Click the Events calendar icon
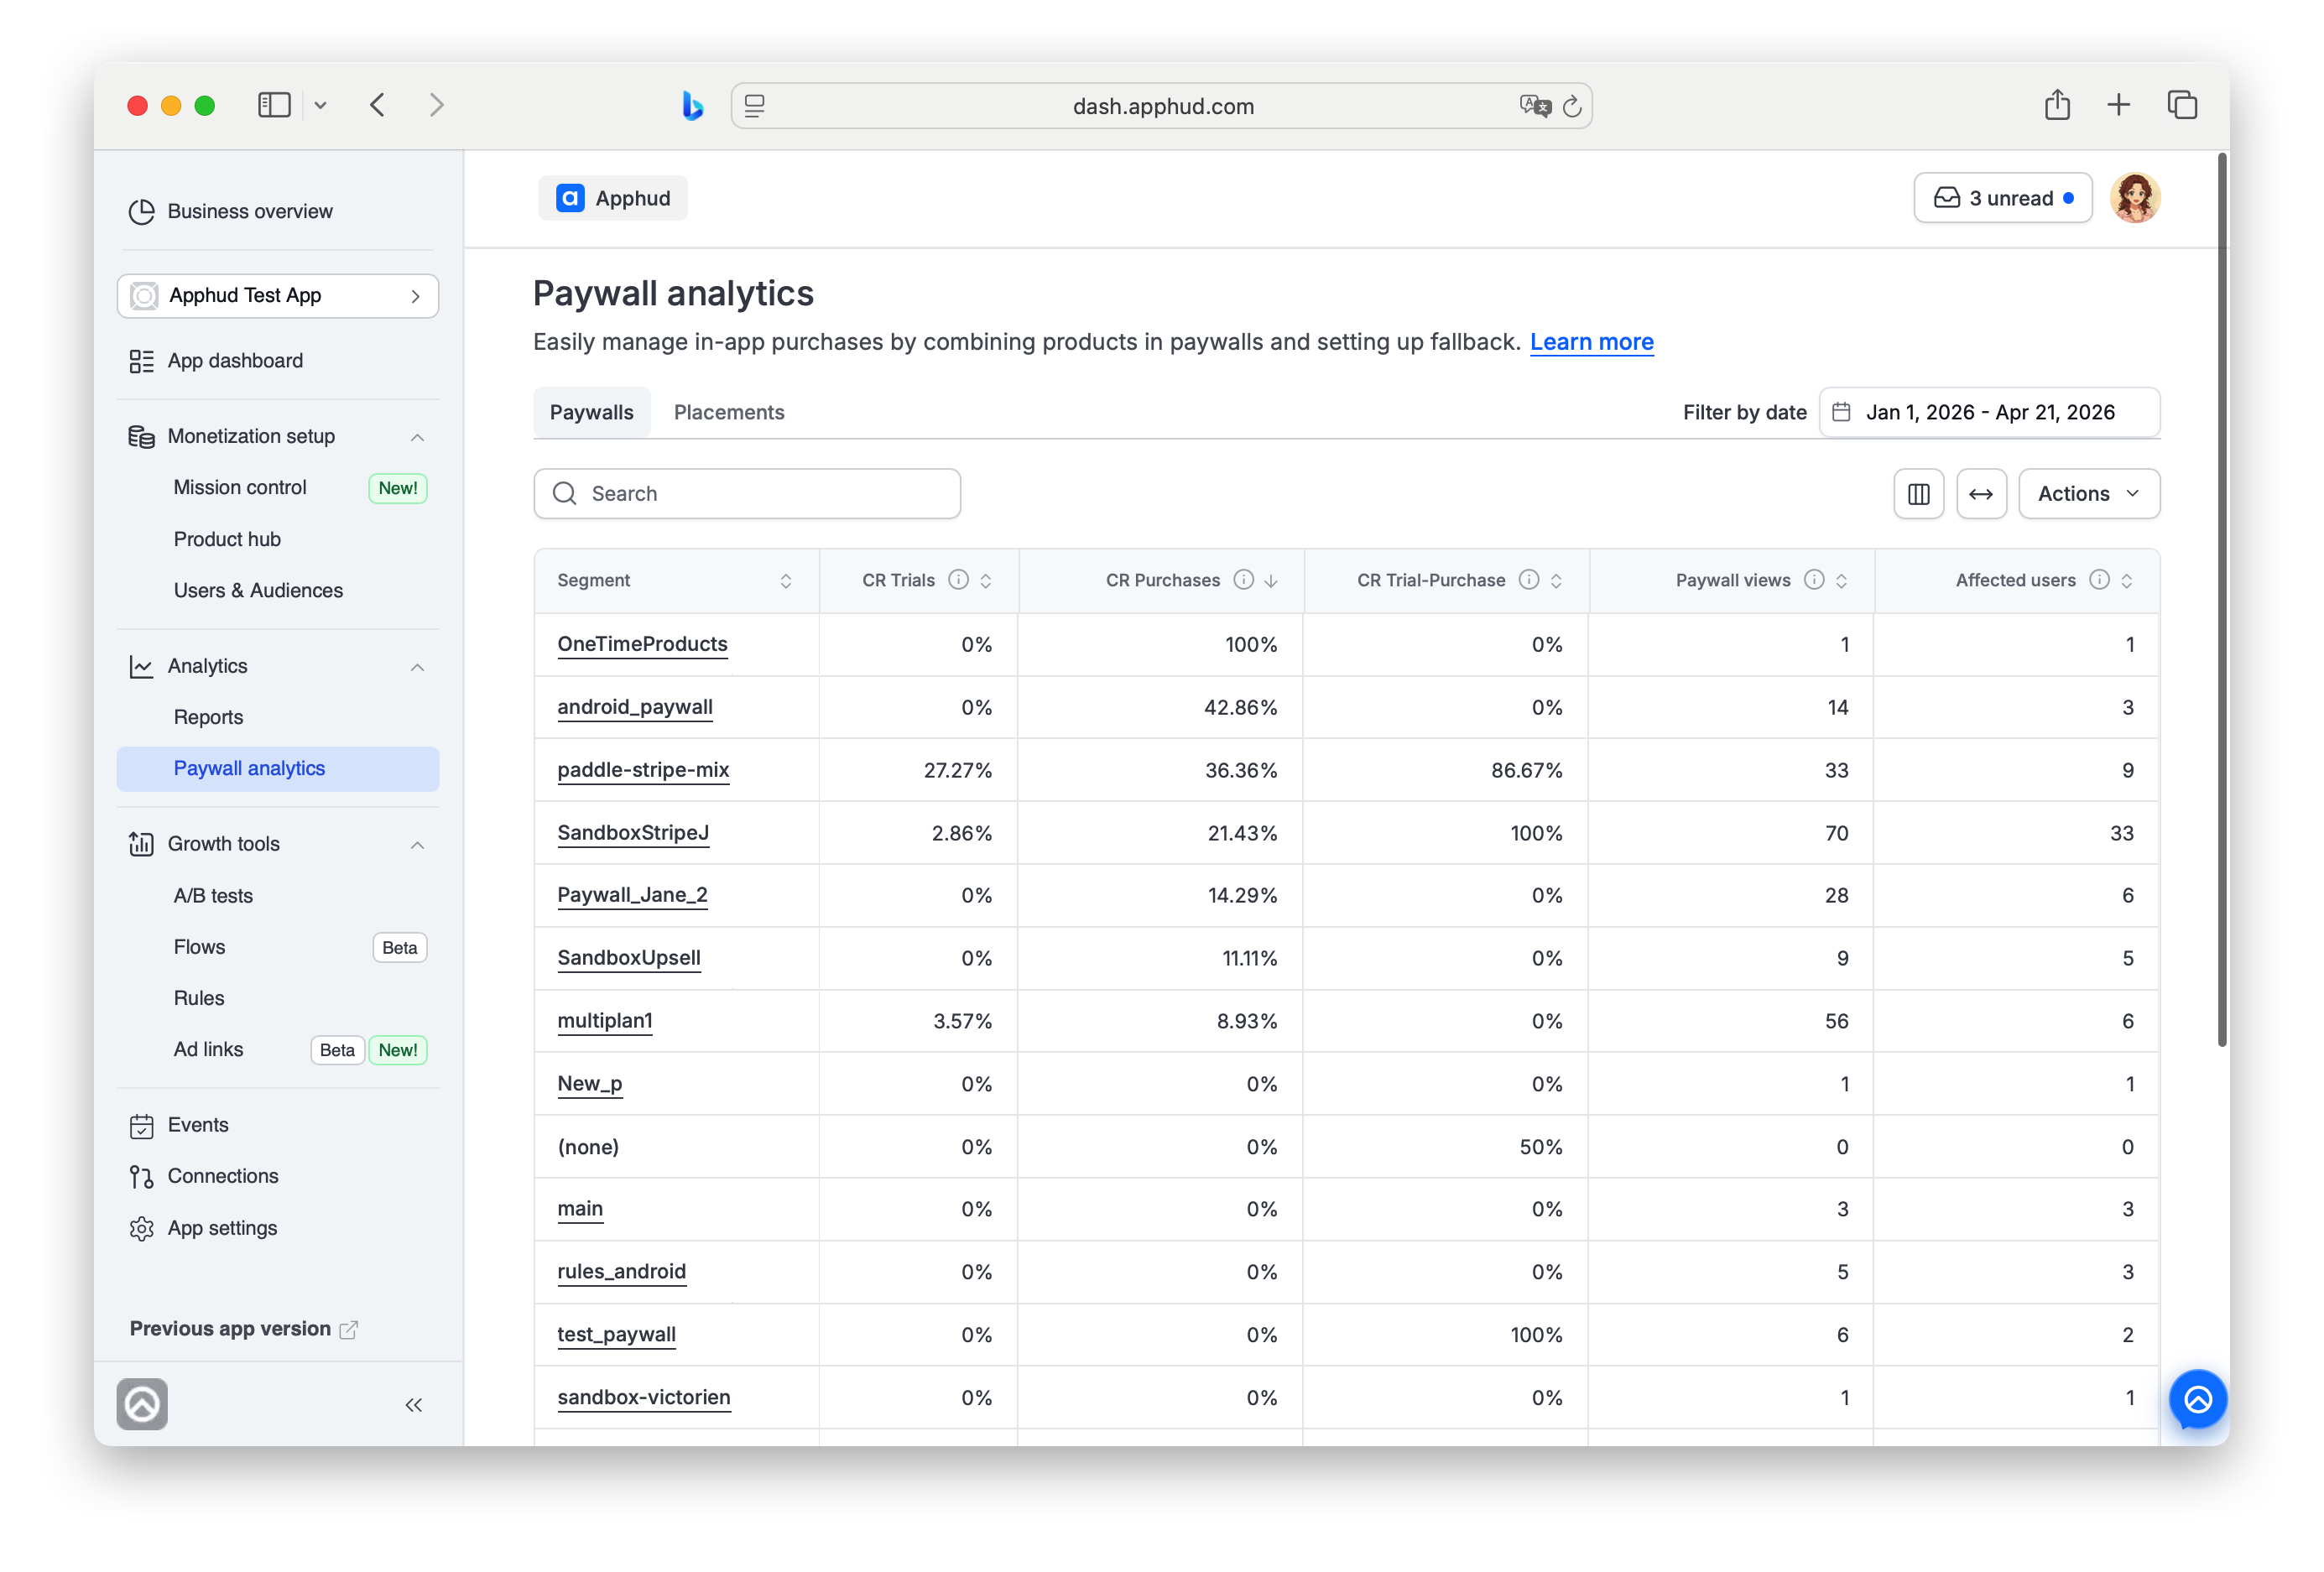2324x1572 pixels. (141, 1125)
